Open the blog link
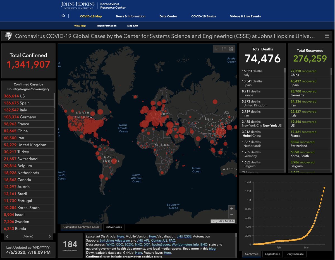335x260 pixels. pyautogui.click(x=212, y=249)
